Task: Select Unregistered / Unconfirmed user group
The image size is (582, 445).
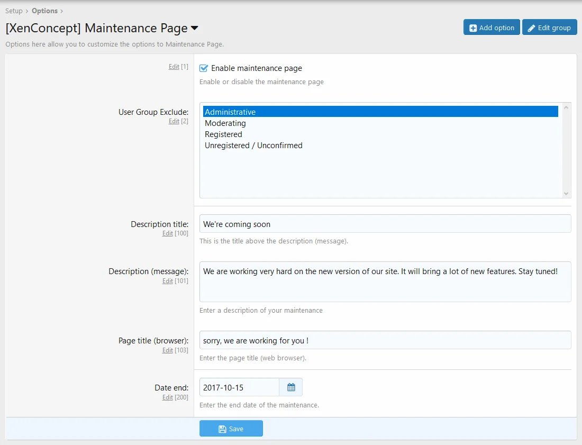Action: point(253,146)
